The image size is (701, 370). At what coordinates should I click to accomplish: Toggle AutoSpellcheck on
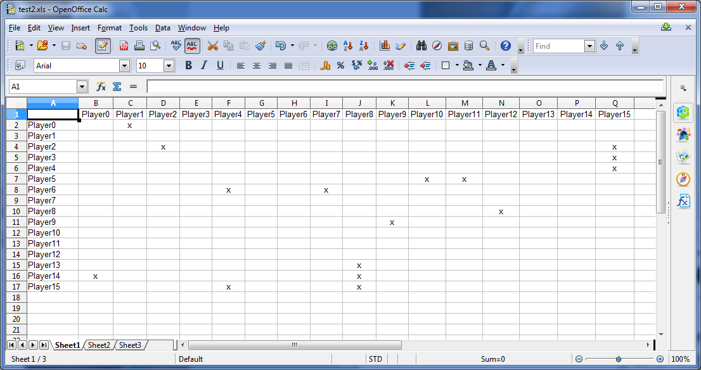coord(191,46)
